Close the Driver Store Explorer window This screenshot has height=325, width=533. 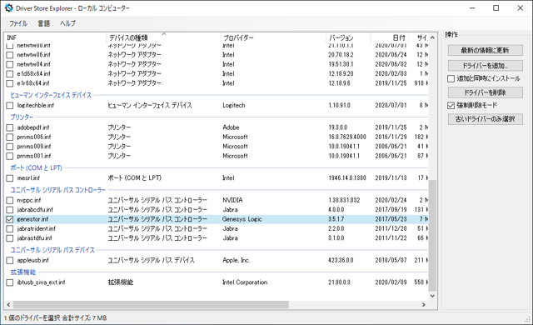520,8
